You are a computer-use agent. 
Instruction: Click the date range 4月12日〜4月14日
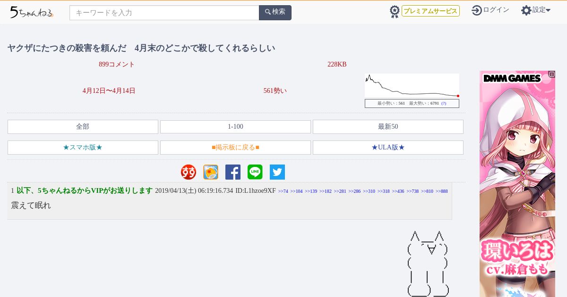[109, 91]
